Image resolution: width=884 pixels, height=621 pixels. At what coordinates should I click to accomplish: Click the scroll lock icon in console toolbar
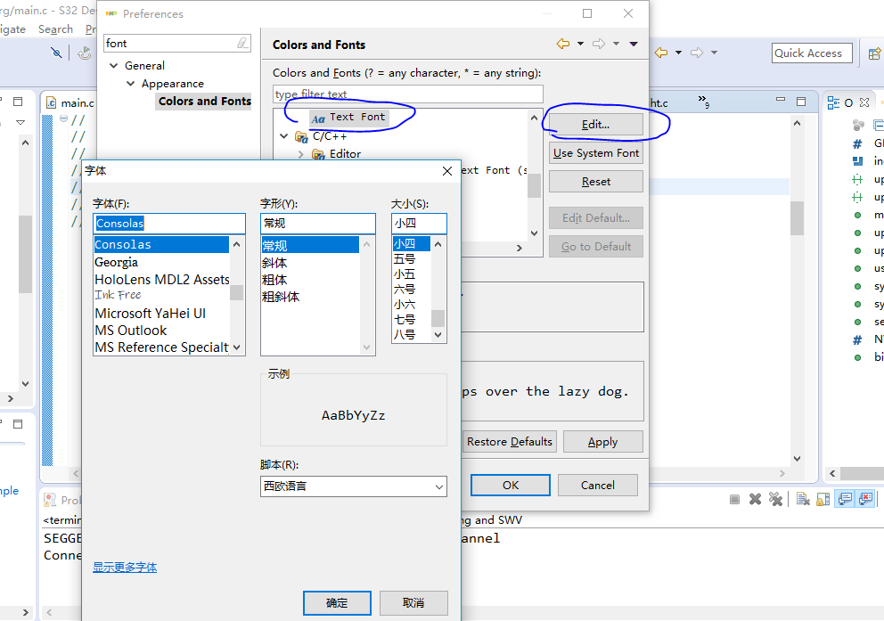click(822, 499)
